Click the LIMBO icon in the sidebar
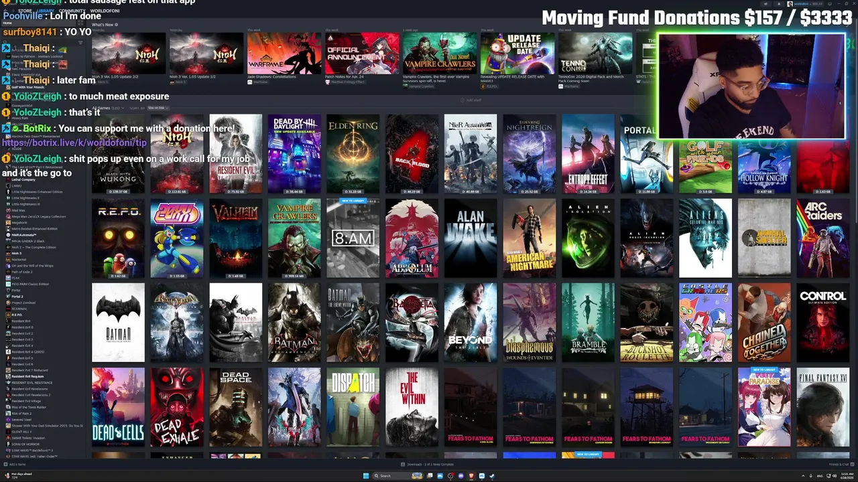Image resolution: width=858 pixels, height=482 pixels. [x=8, y=185]
